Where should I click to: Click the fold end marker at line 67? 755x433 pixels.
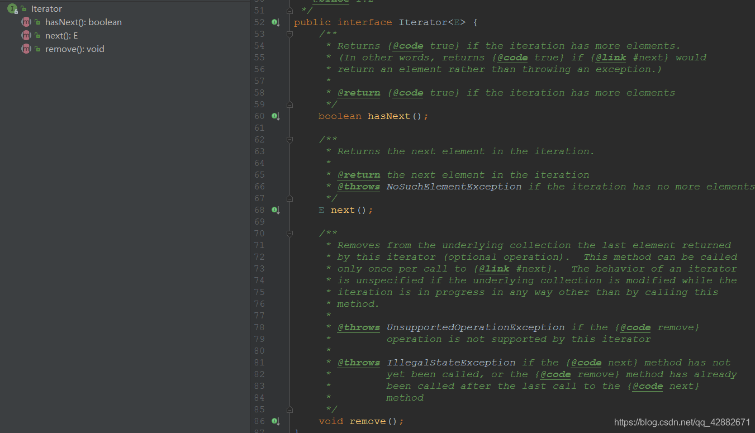click(x=289, y=198)
